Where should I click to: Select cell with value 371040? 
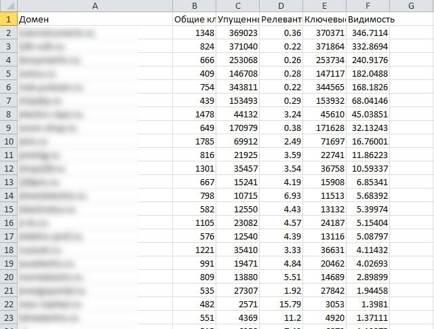[x=238, y=46]
